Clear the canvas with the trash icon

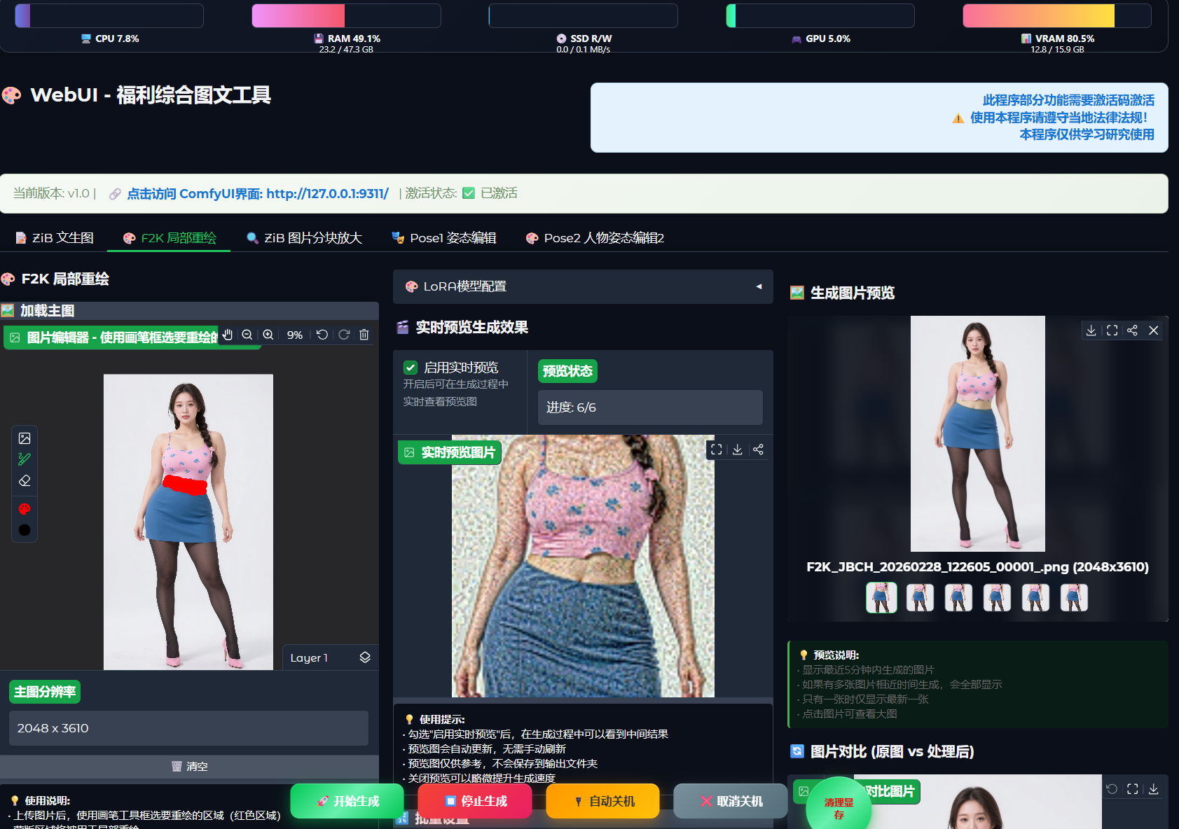coord(364,335)
